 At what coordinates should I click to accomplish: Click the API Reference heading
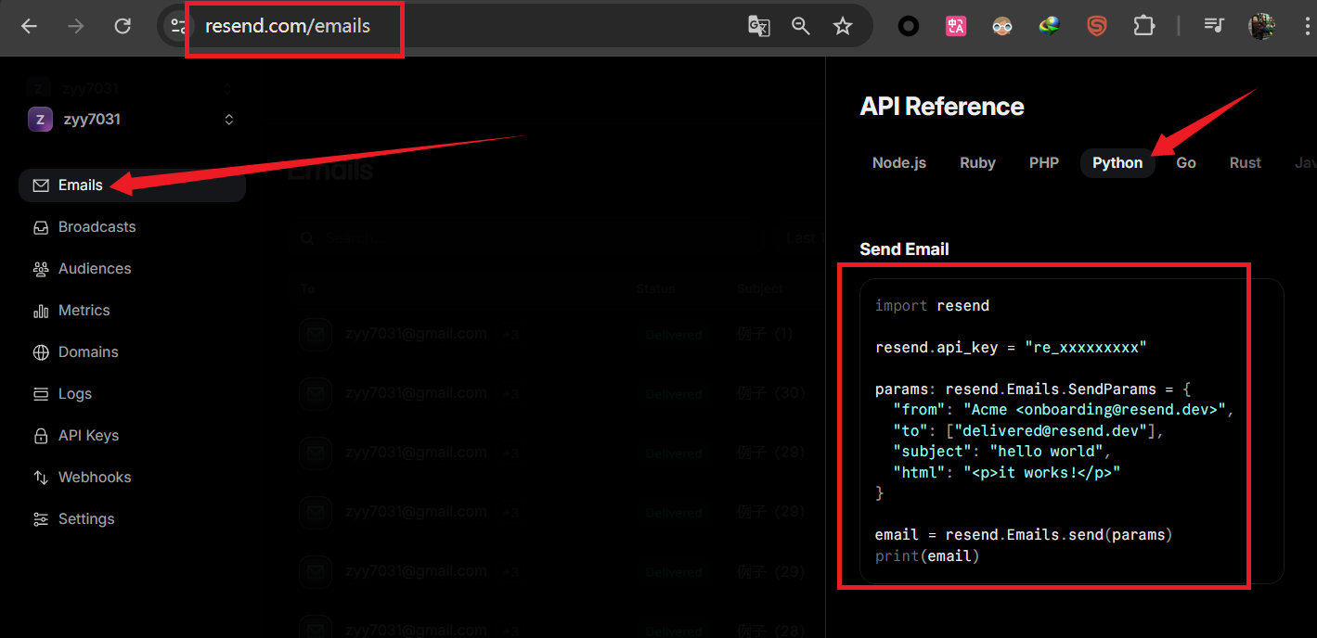click(942, 107)
